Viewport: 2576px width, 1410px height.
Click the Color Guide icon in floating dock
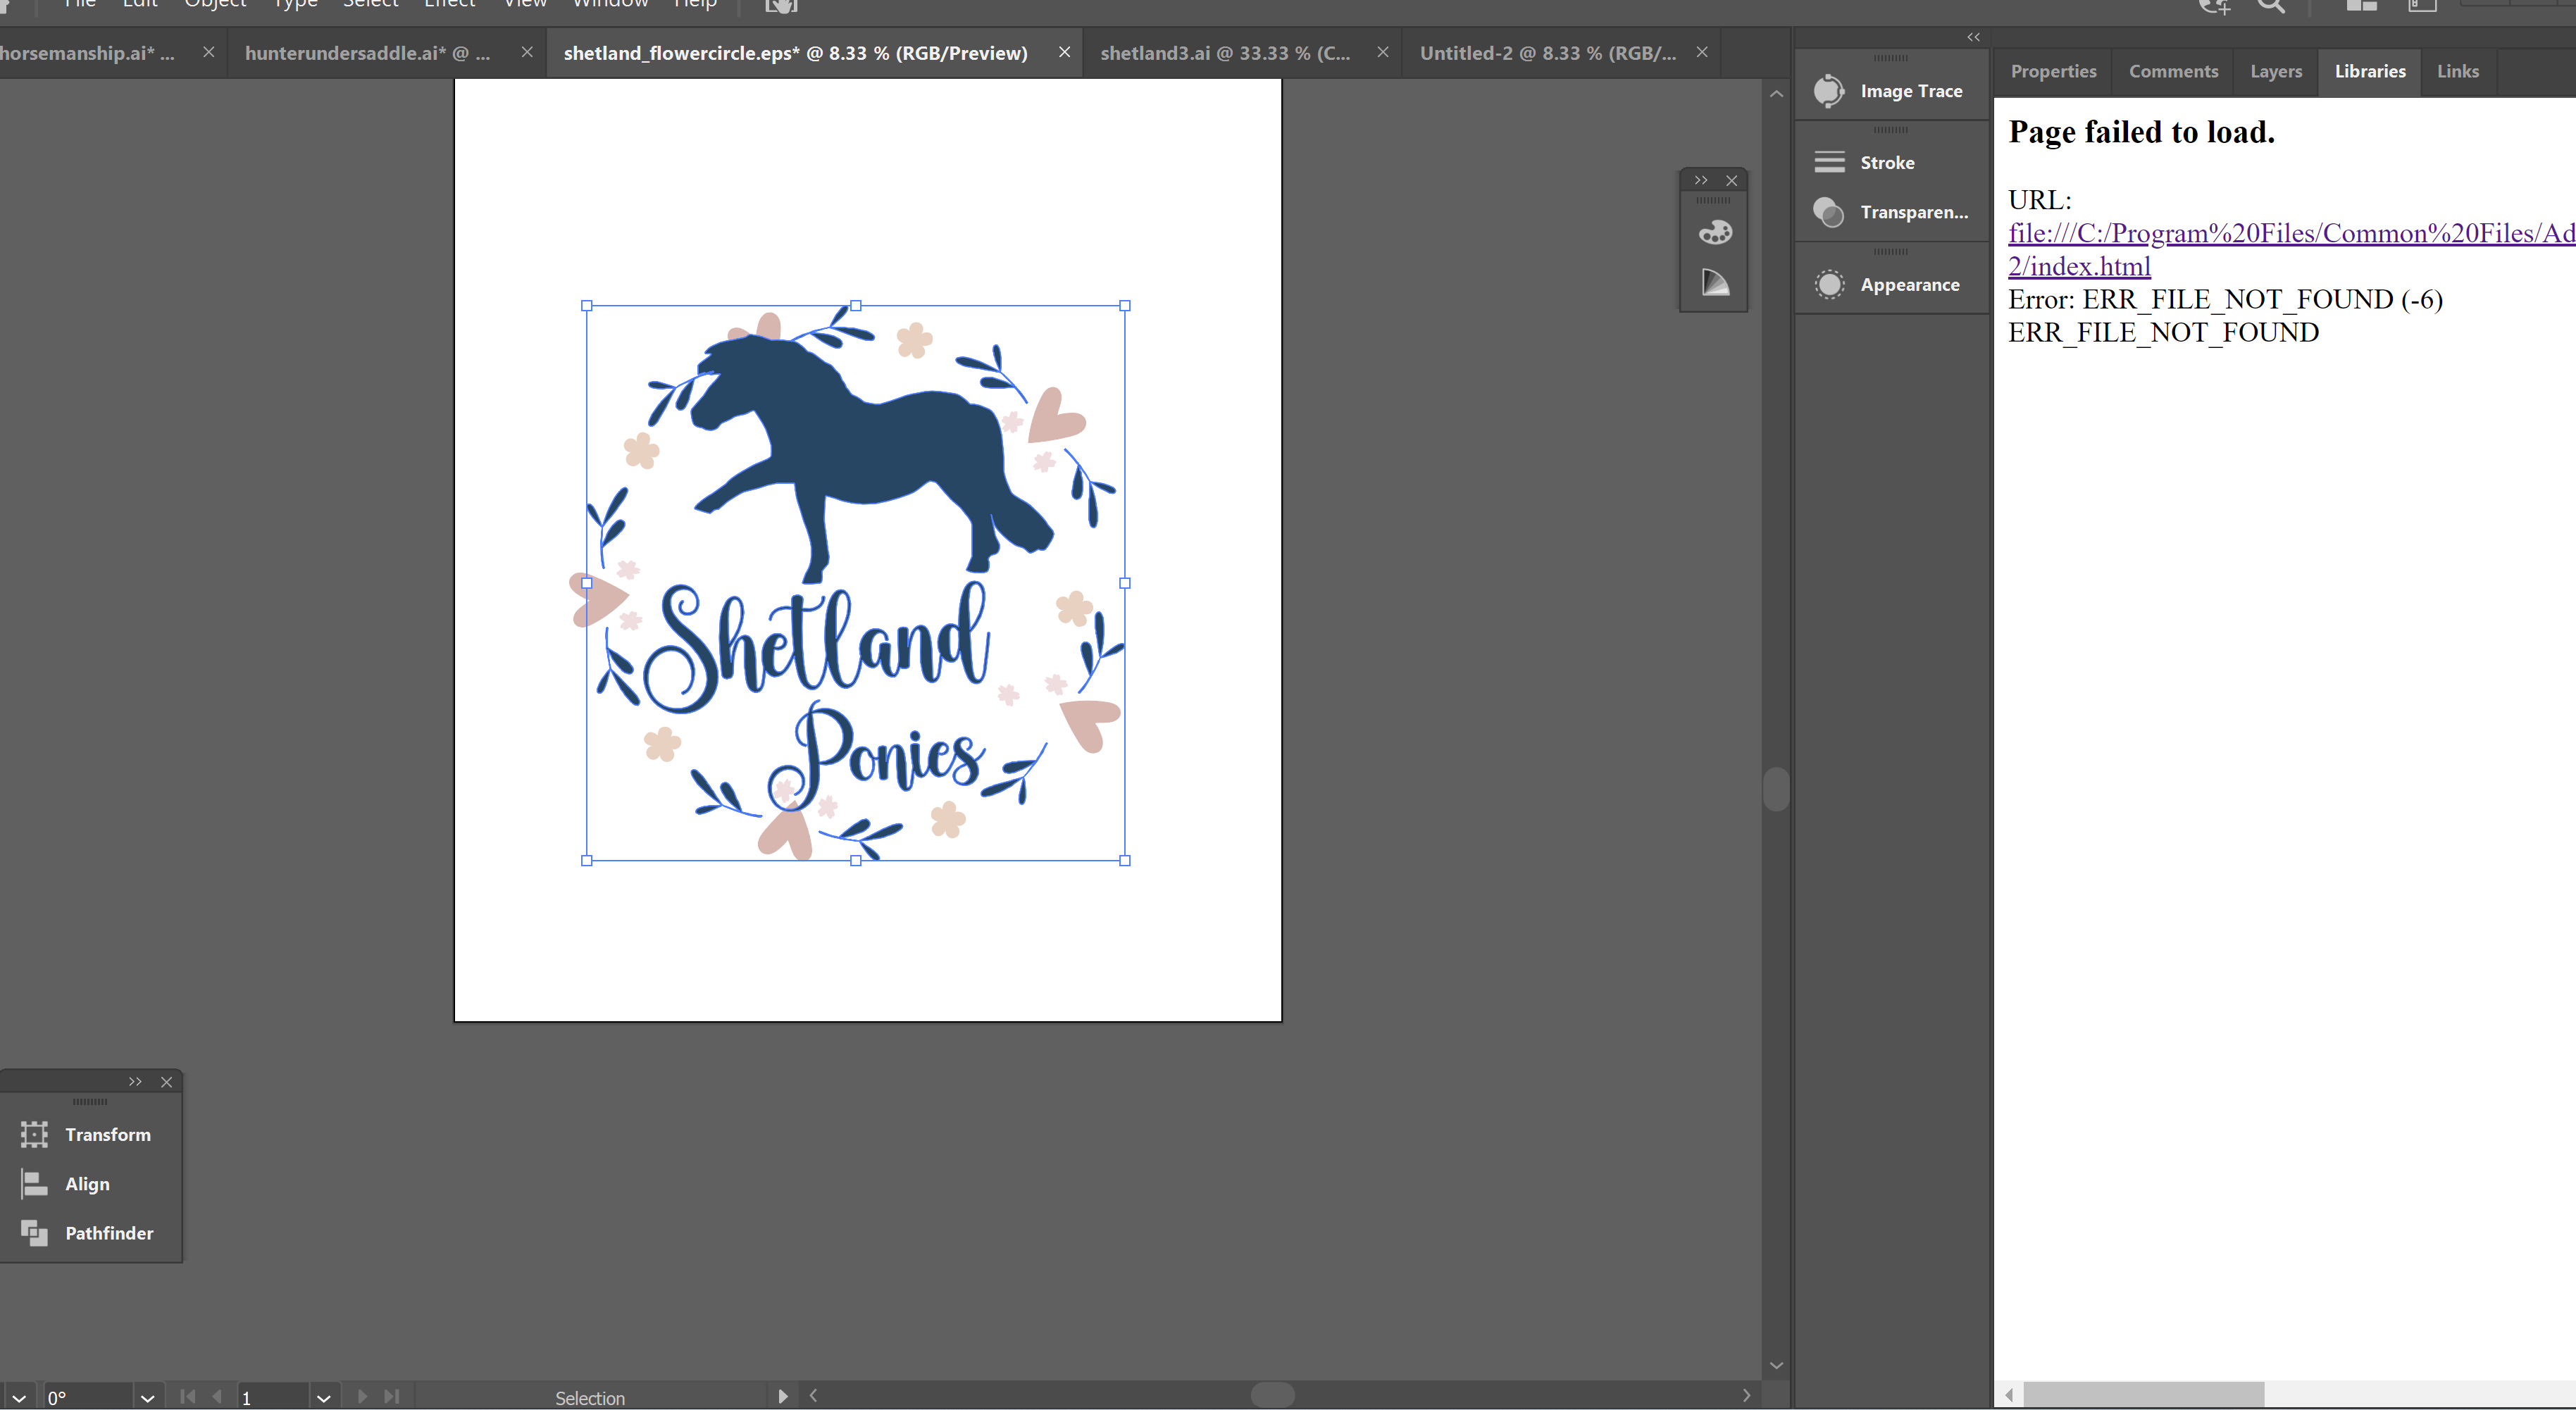coord(1715,283)
